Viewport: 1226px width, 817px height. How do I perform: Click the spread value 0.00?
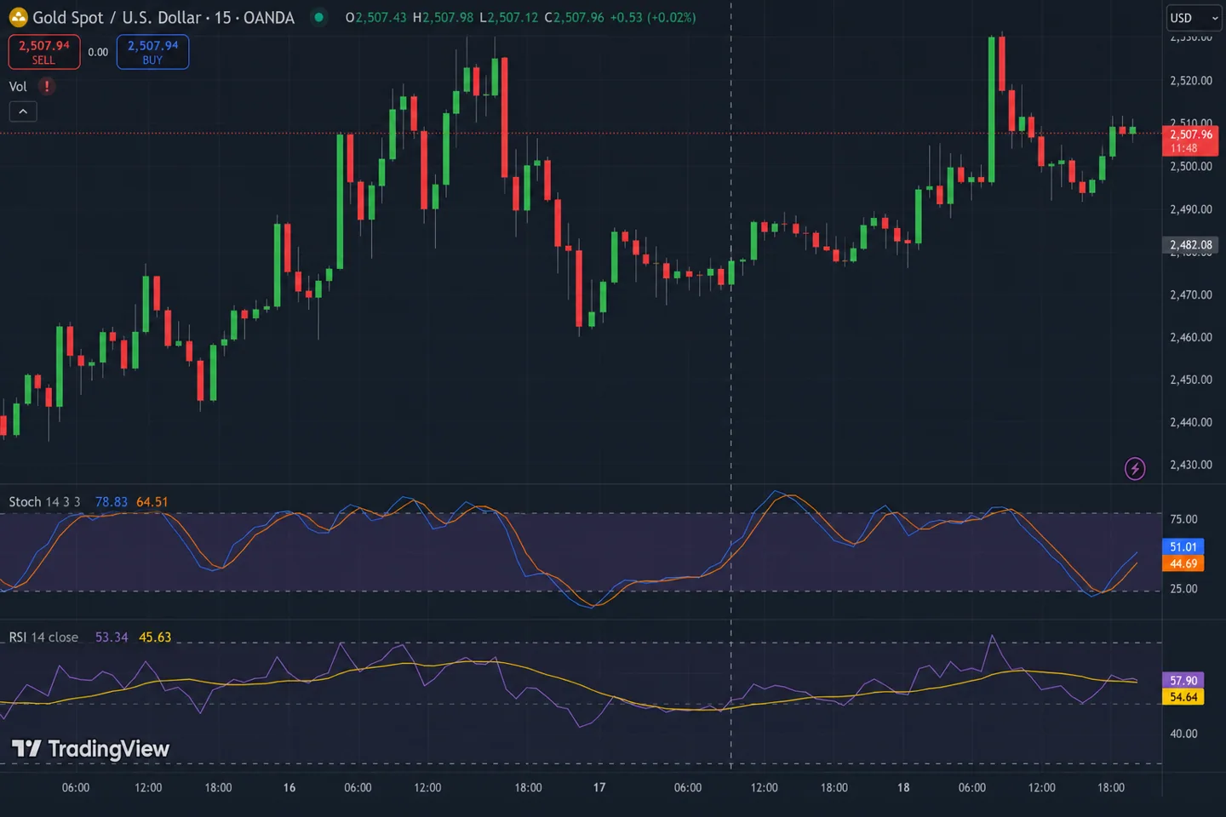pos(98,52)
